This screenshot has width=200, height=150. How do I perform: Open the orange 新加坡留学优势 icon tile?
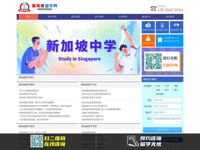pos(148,41)
